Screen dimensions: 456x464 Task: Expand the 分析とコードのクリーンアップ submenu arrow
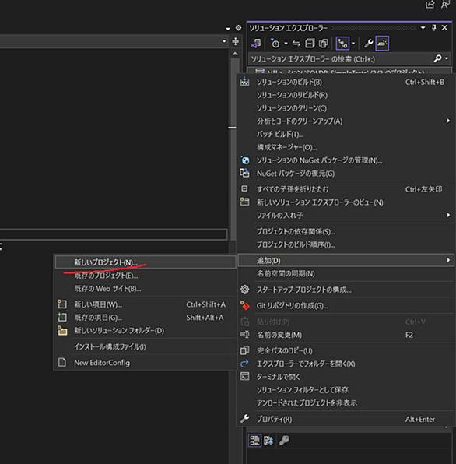(448, 121)
